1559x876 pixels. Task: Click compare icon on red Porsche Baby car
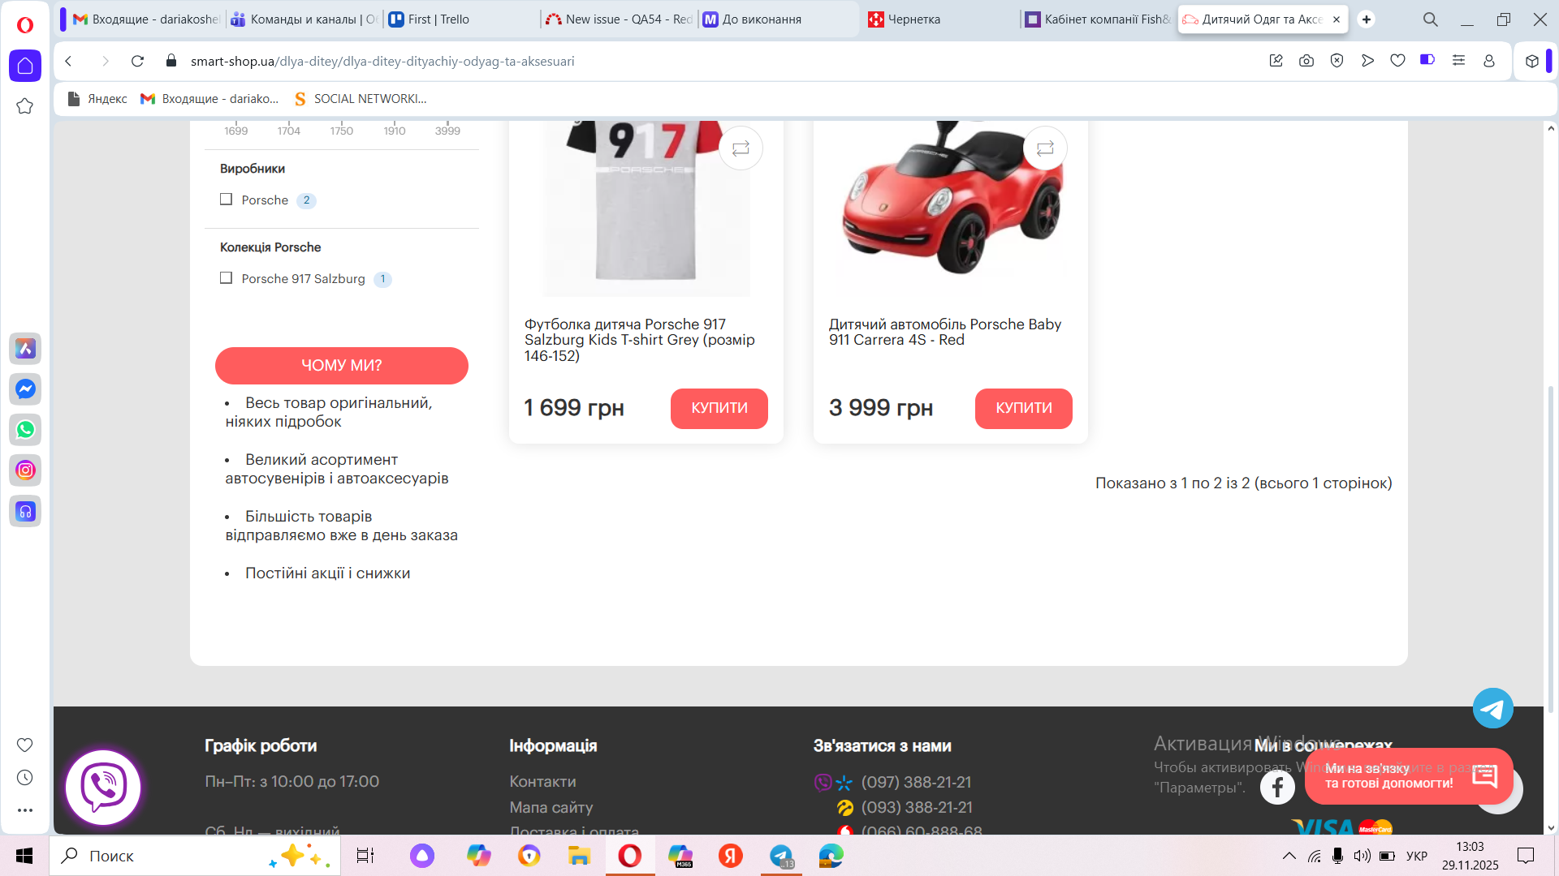1045,148
